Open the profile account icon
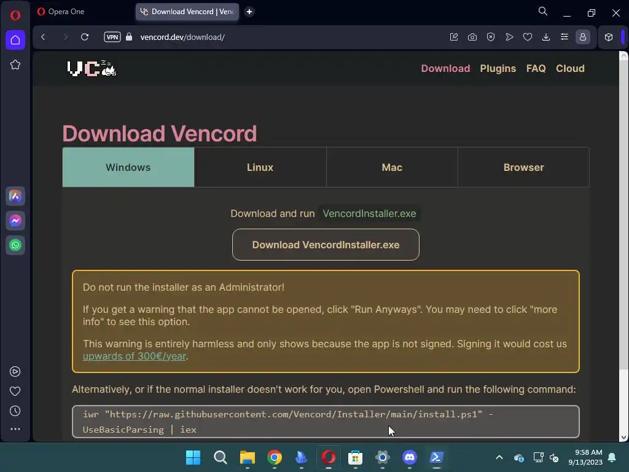 (x=583, y=37)
